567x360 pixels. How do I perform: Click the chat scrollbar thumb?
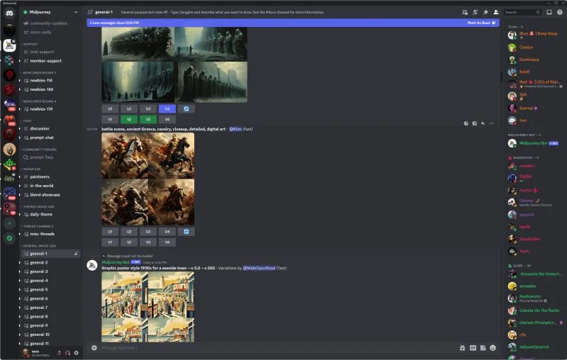tap(501, 77)
